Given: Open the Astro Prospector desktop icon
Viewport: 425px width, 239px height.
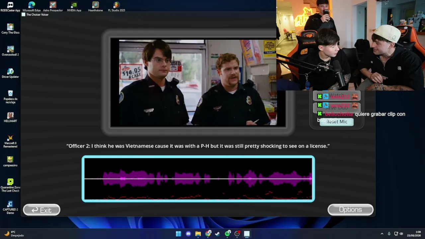Looking at the screenshot, I should (53, 7).
